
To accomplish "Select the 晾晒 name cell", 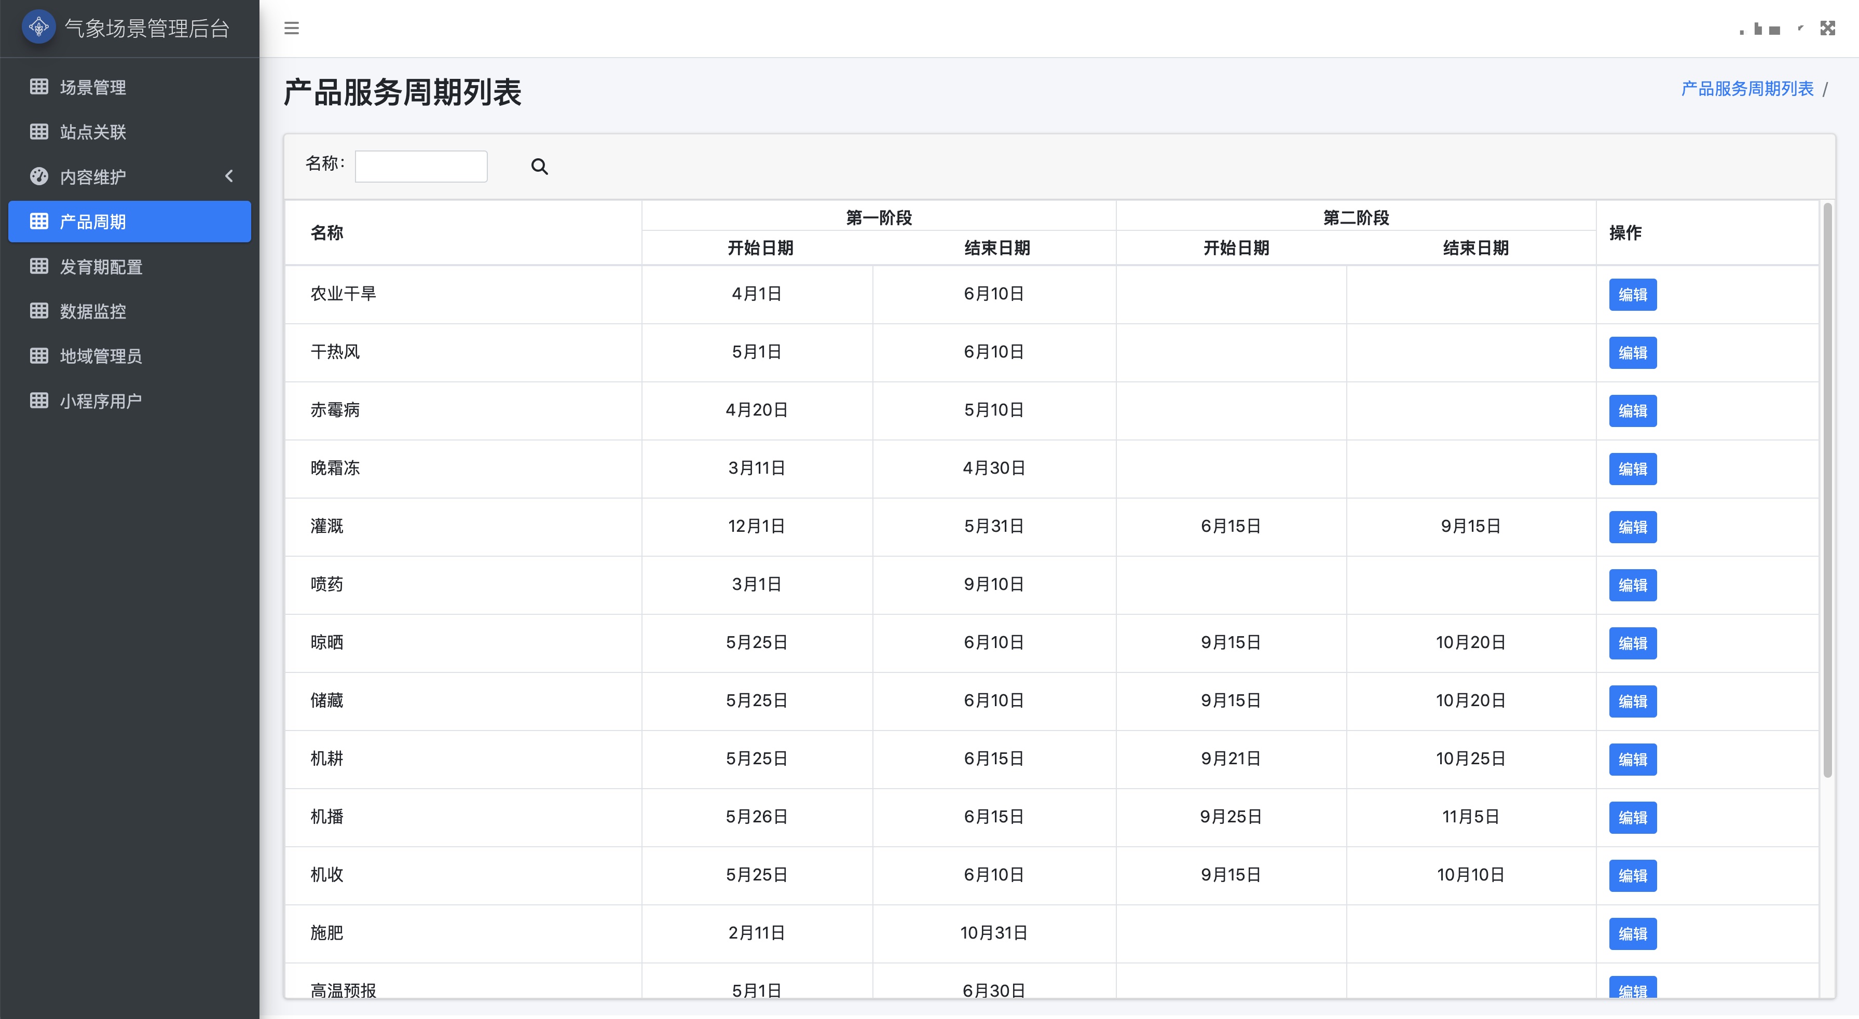I will coord(463,642).
